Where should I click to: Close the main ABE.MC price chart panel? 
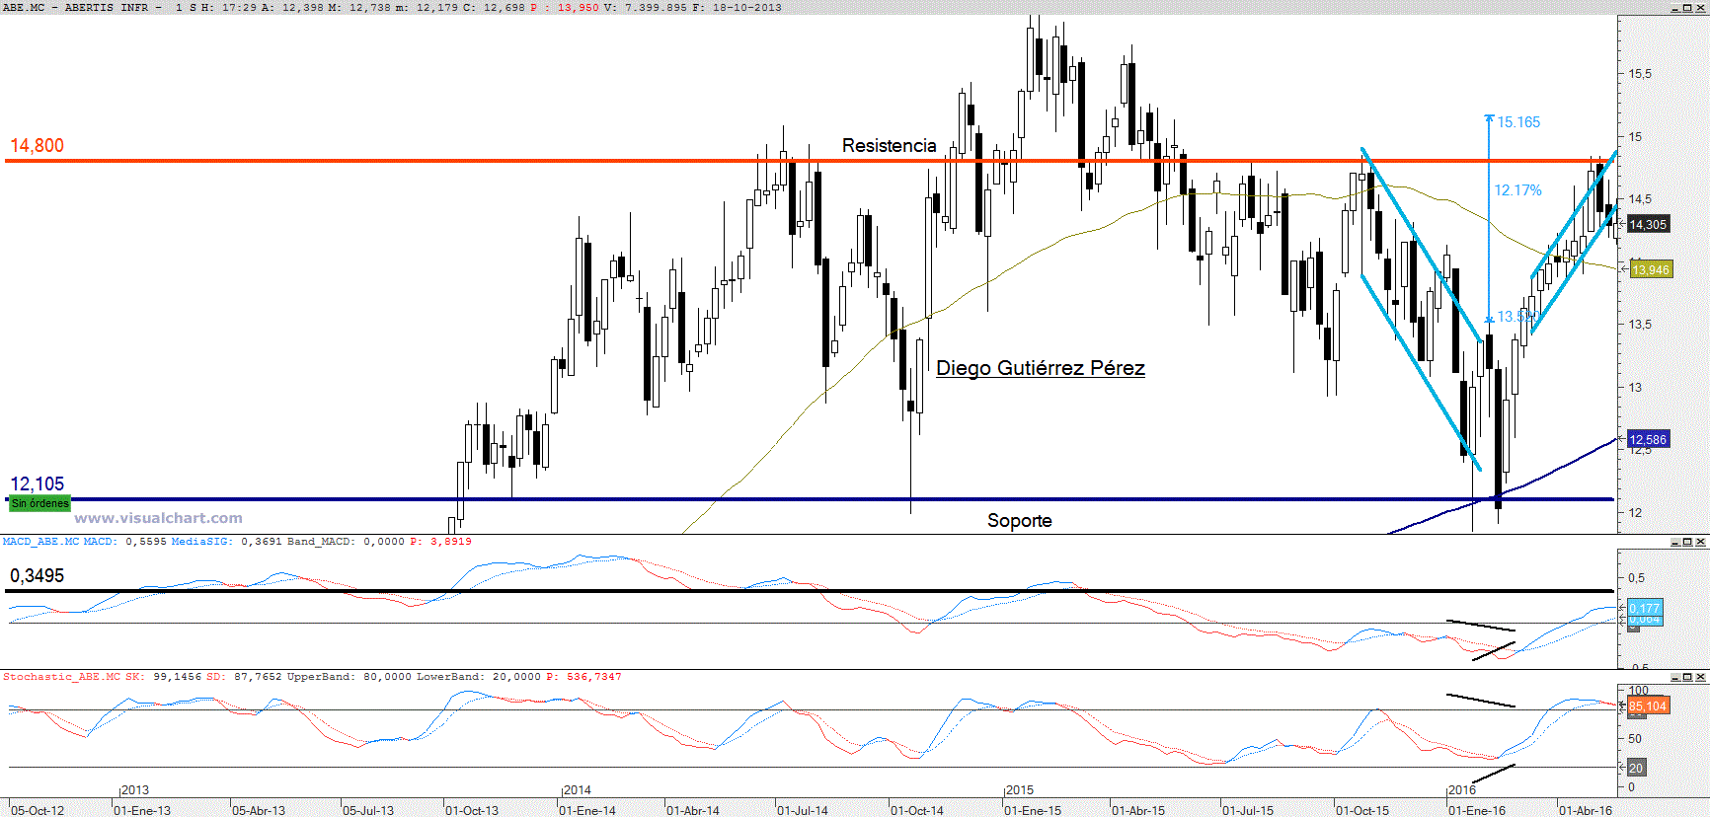tap(1700, 8)
